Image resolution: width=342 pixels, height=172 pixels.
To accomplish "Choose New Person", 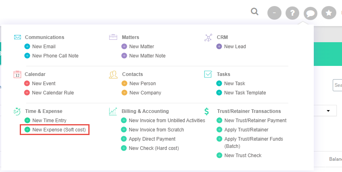I will [143, 84].
